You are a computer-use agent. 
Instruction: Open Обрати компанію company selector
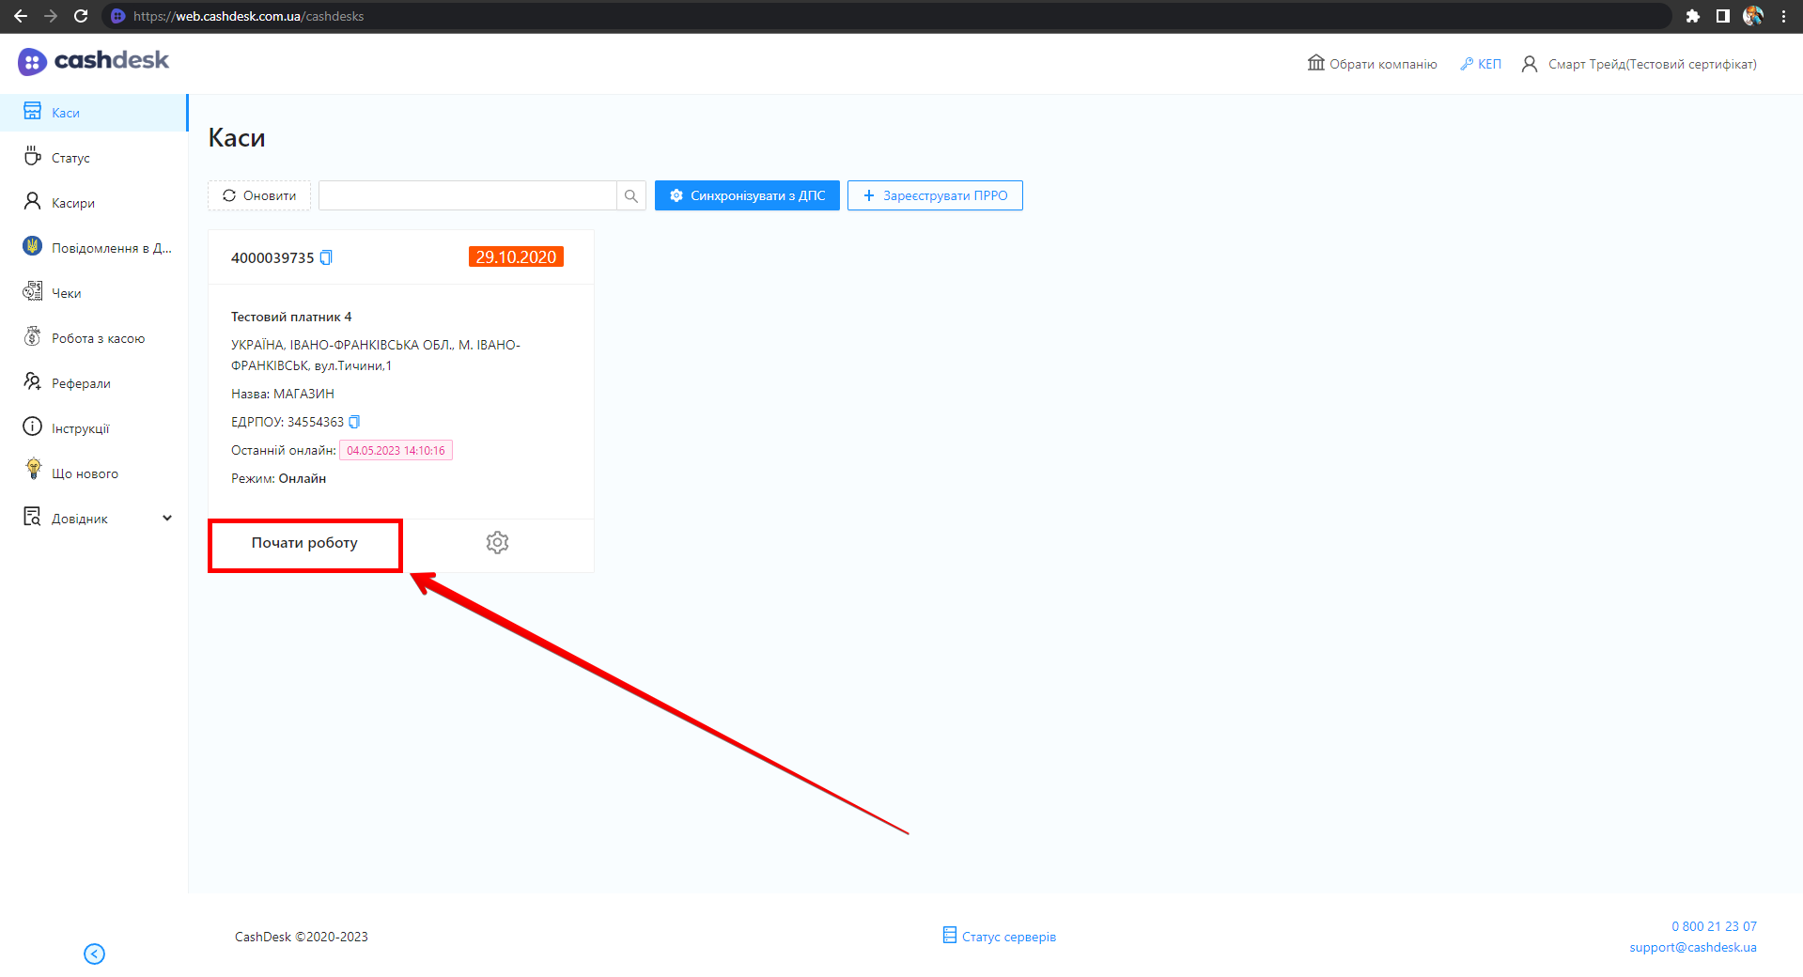[1373, 64]
